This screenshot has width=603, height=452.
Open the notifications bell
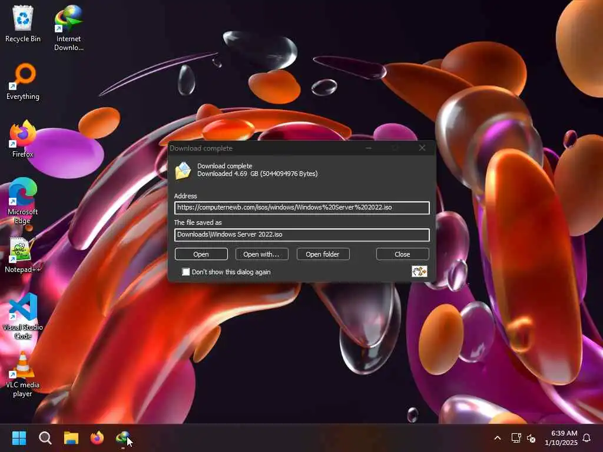point(587,438)
